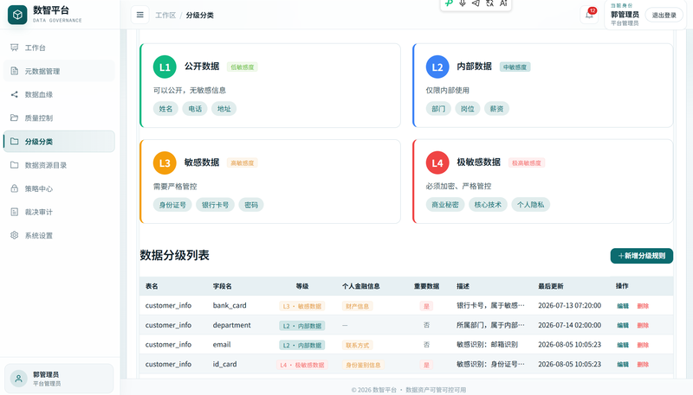Toggle the sidebar with the hamburger button

click(140, 15)
